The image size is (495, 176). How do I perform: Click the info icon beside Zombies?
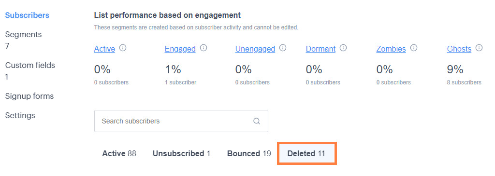coord(414,48)
